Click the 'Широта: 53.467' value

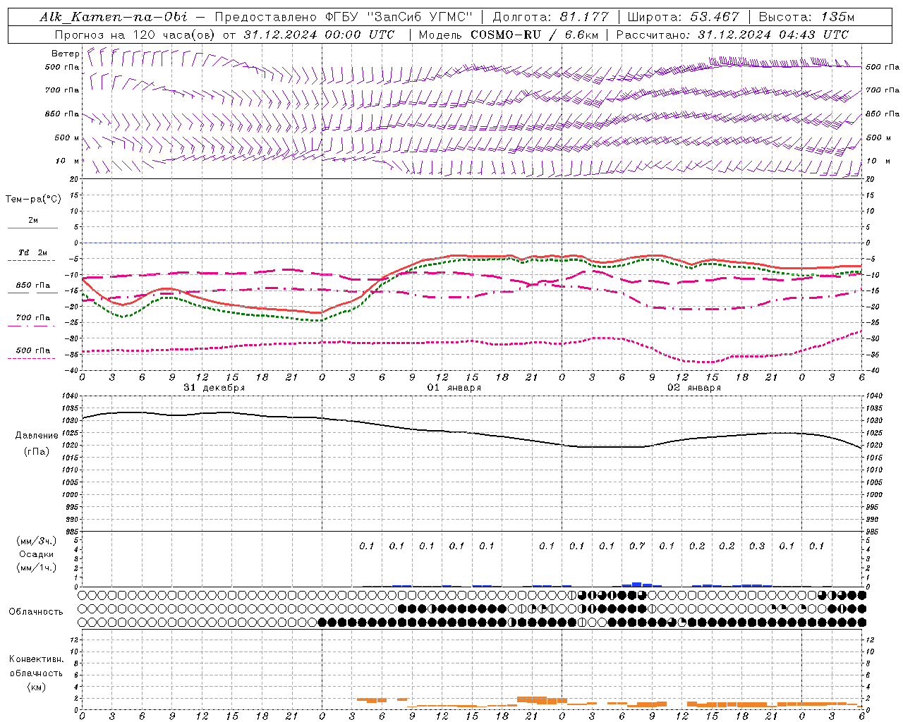(683, 17)
